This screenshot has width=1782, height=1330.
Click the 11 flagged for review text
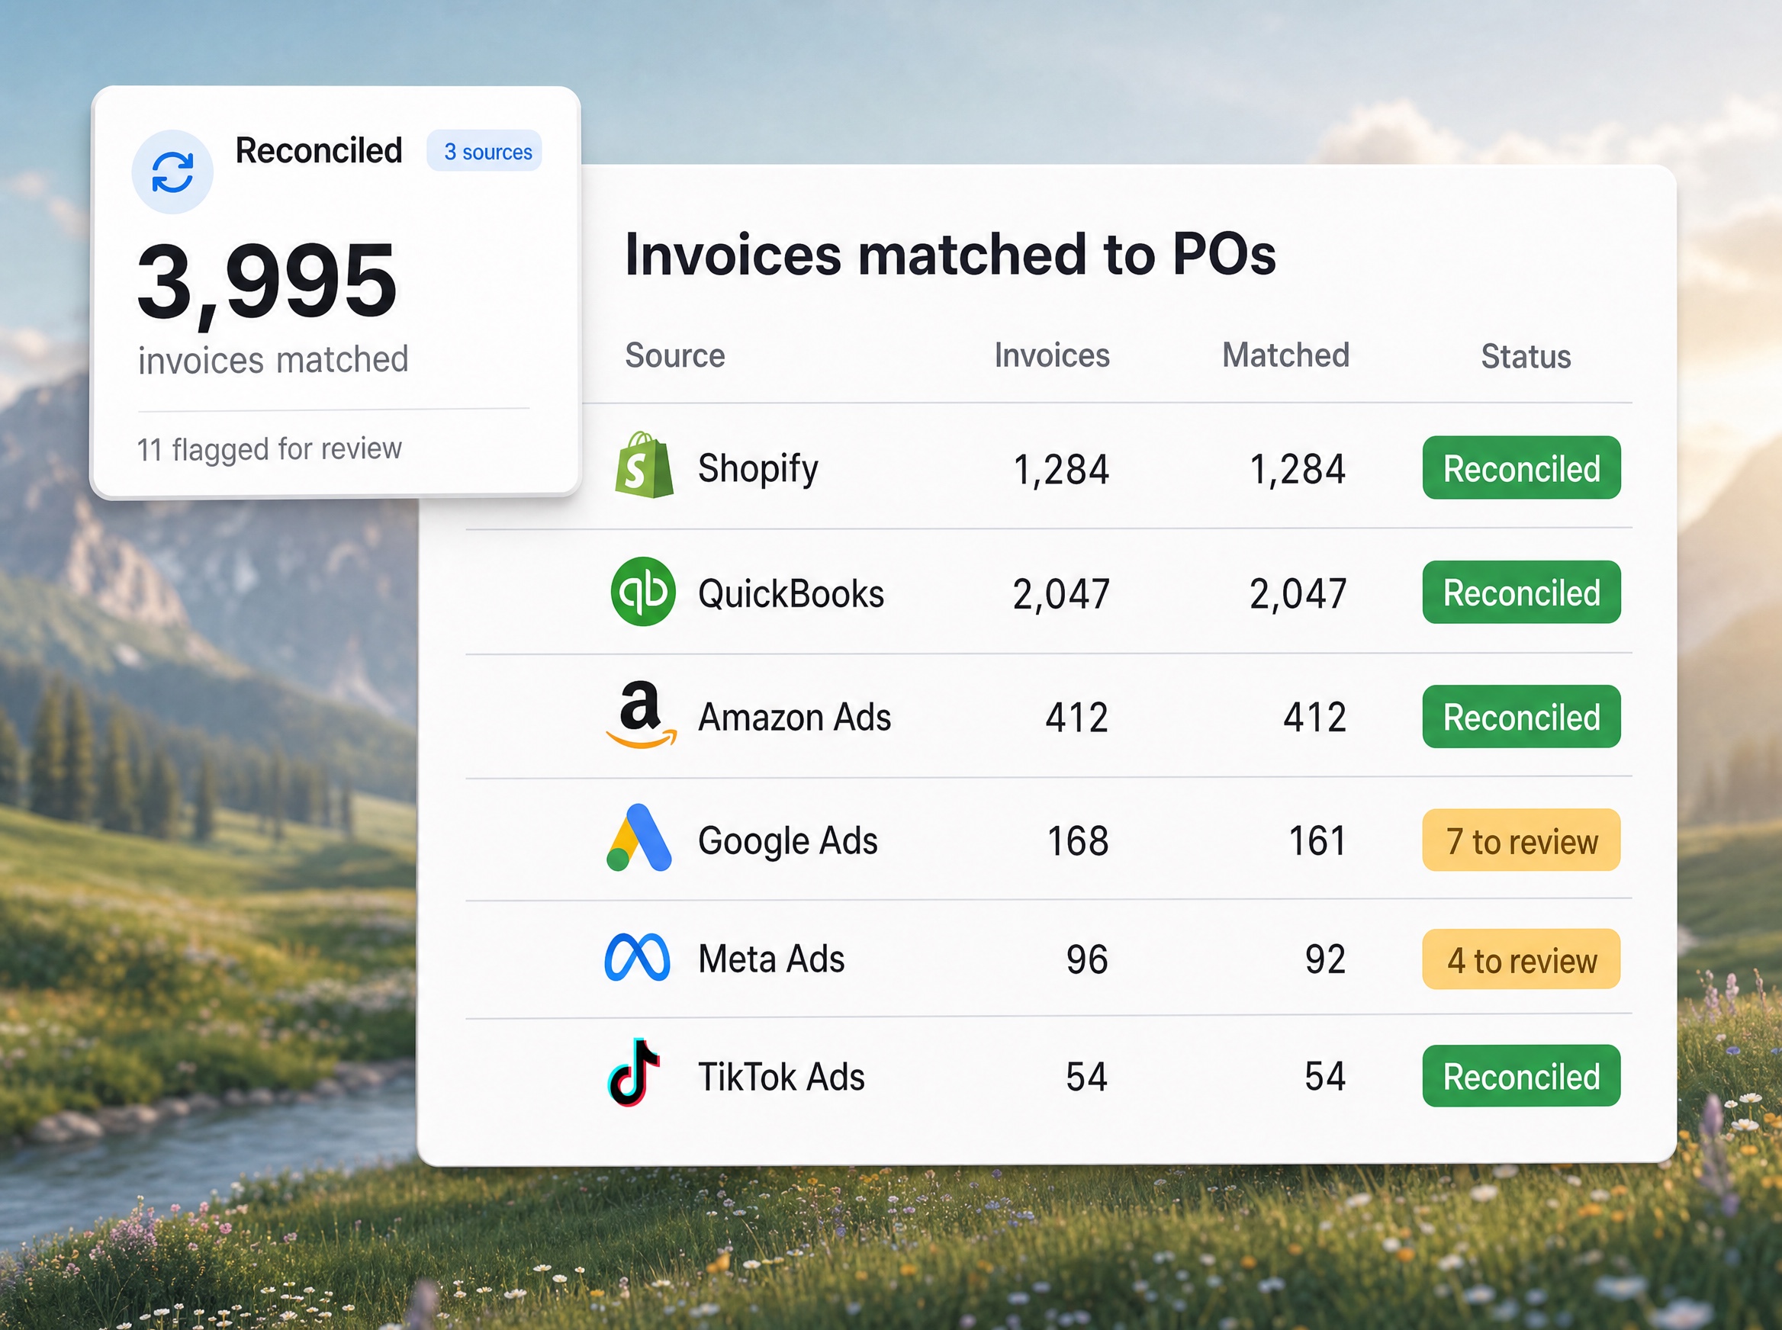point(270,448)
